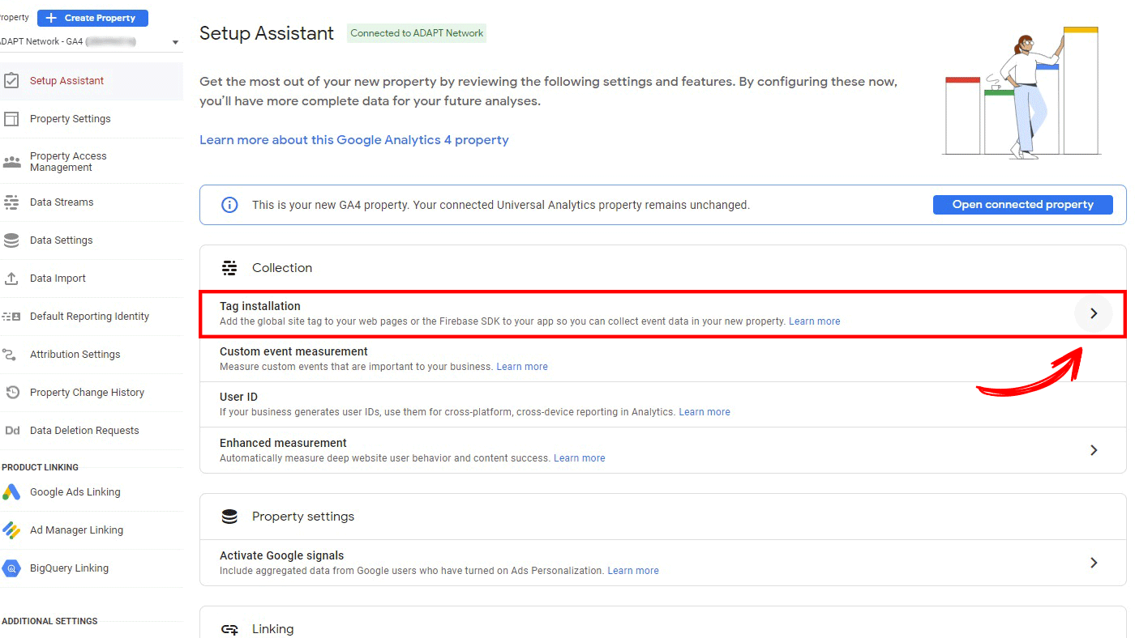Click the Property Access Management people icon
1135x638 pixels.
coord(11,162)
